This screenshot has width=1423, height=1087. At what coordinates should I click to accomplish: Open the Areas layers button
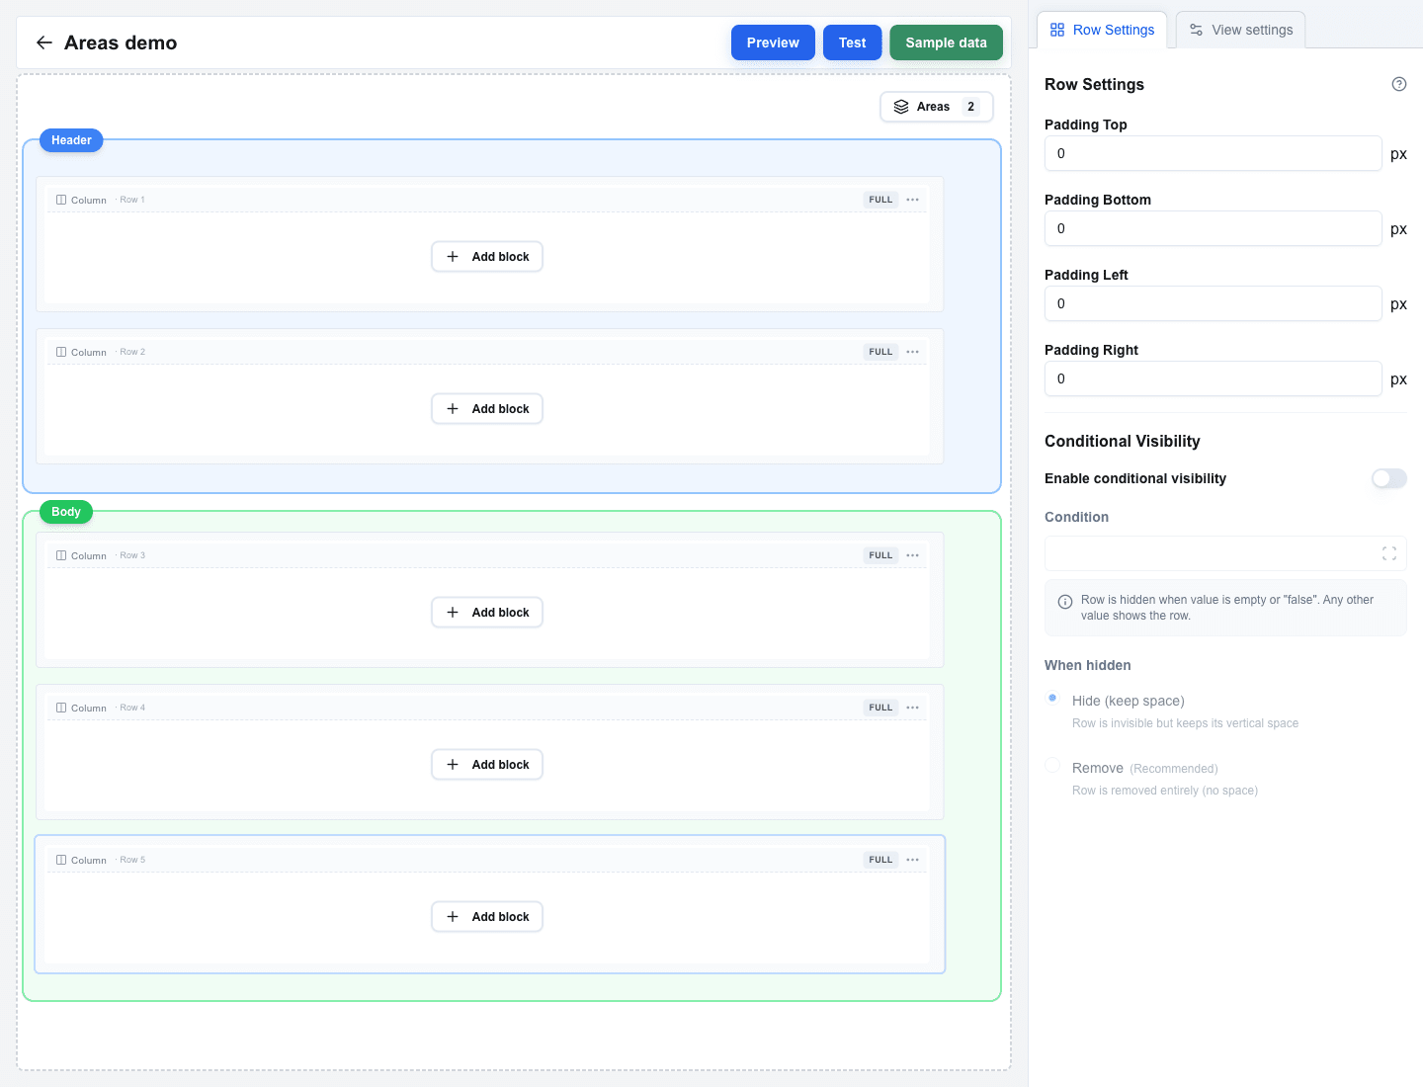pyautogui.click(x=937, y=107)
